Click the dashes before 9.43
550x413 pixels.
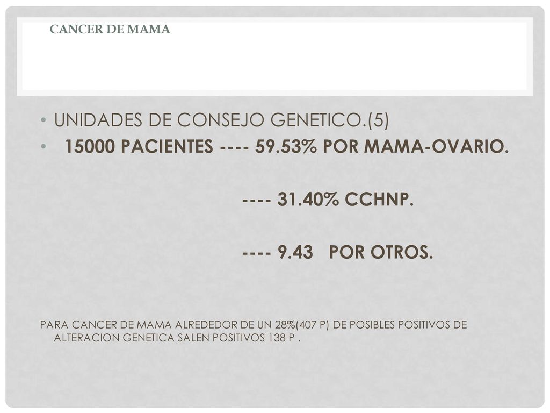pyautogui.click(x=256, y=253)
